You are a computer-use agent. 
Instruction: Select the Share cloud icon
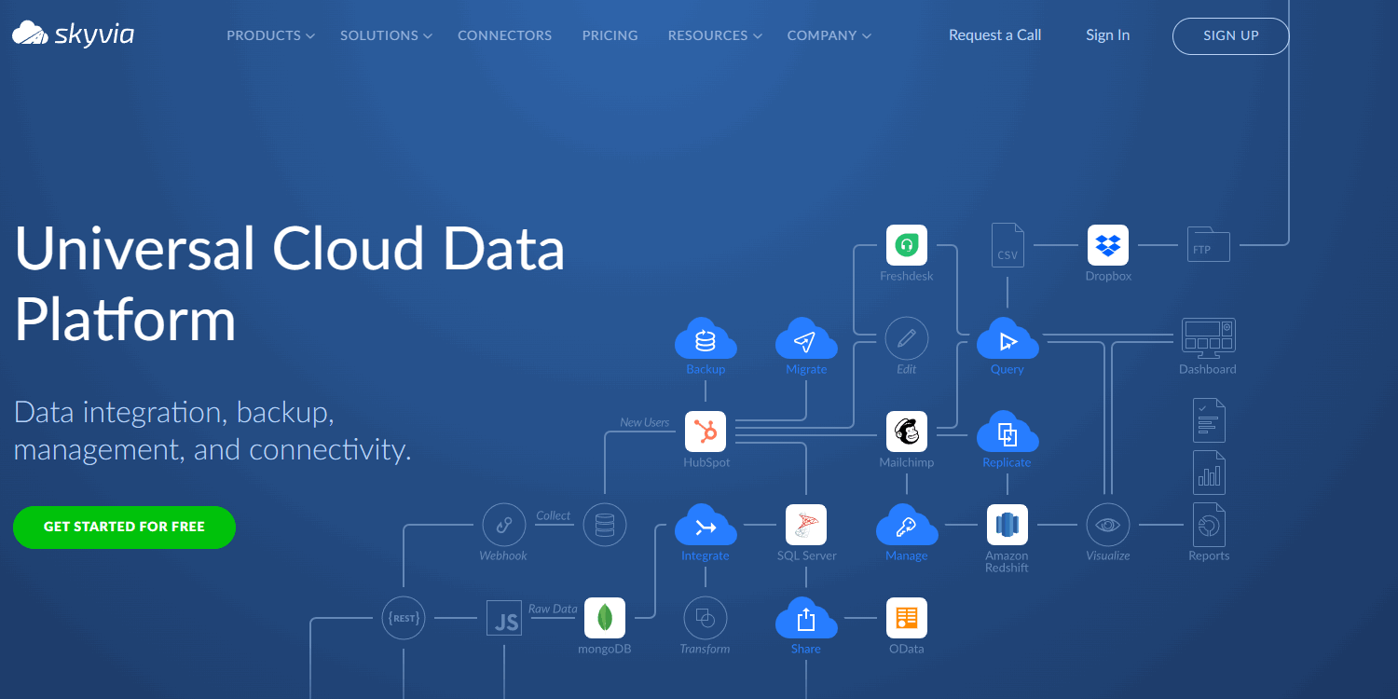click(806, 618)
